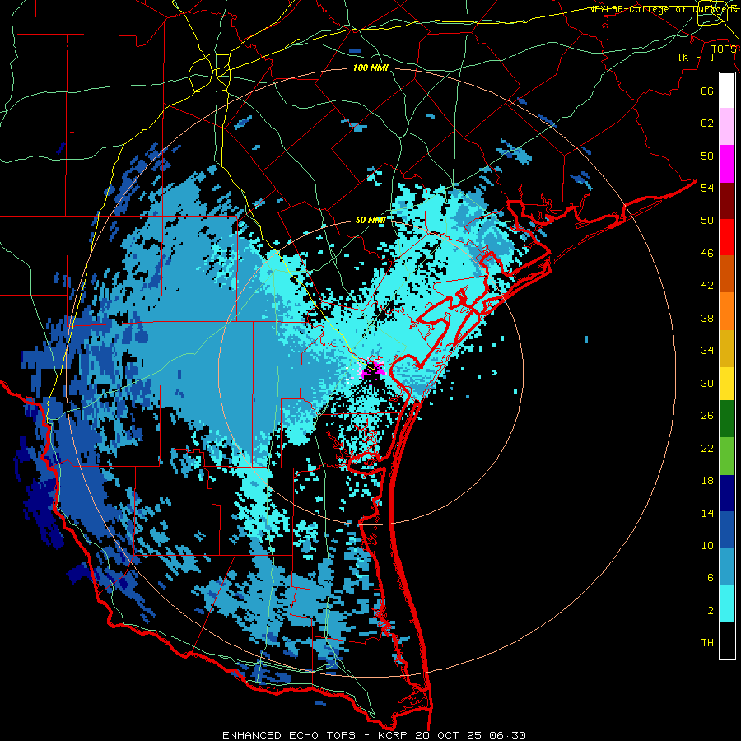Click the cyan legend swatch
The image size is (741, 741).
pos(727,604)
